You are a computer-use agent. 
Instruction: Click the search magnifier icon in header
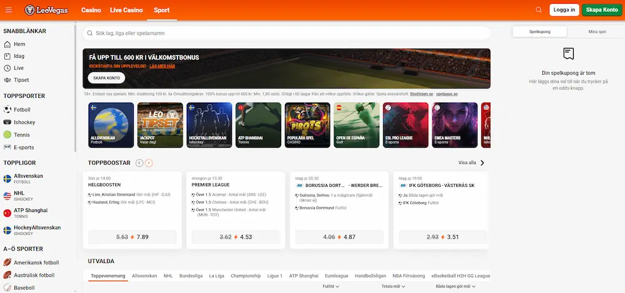[539, 10]
